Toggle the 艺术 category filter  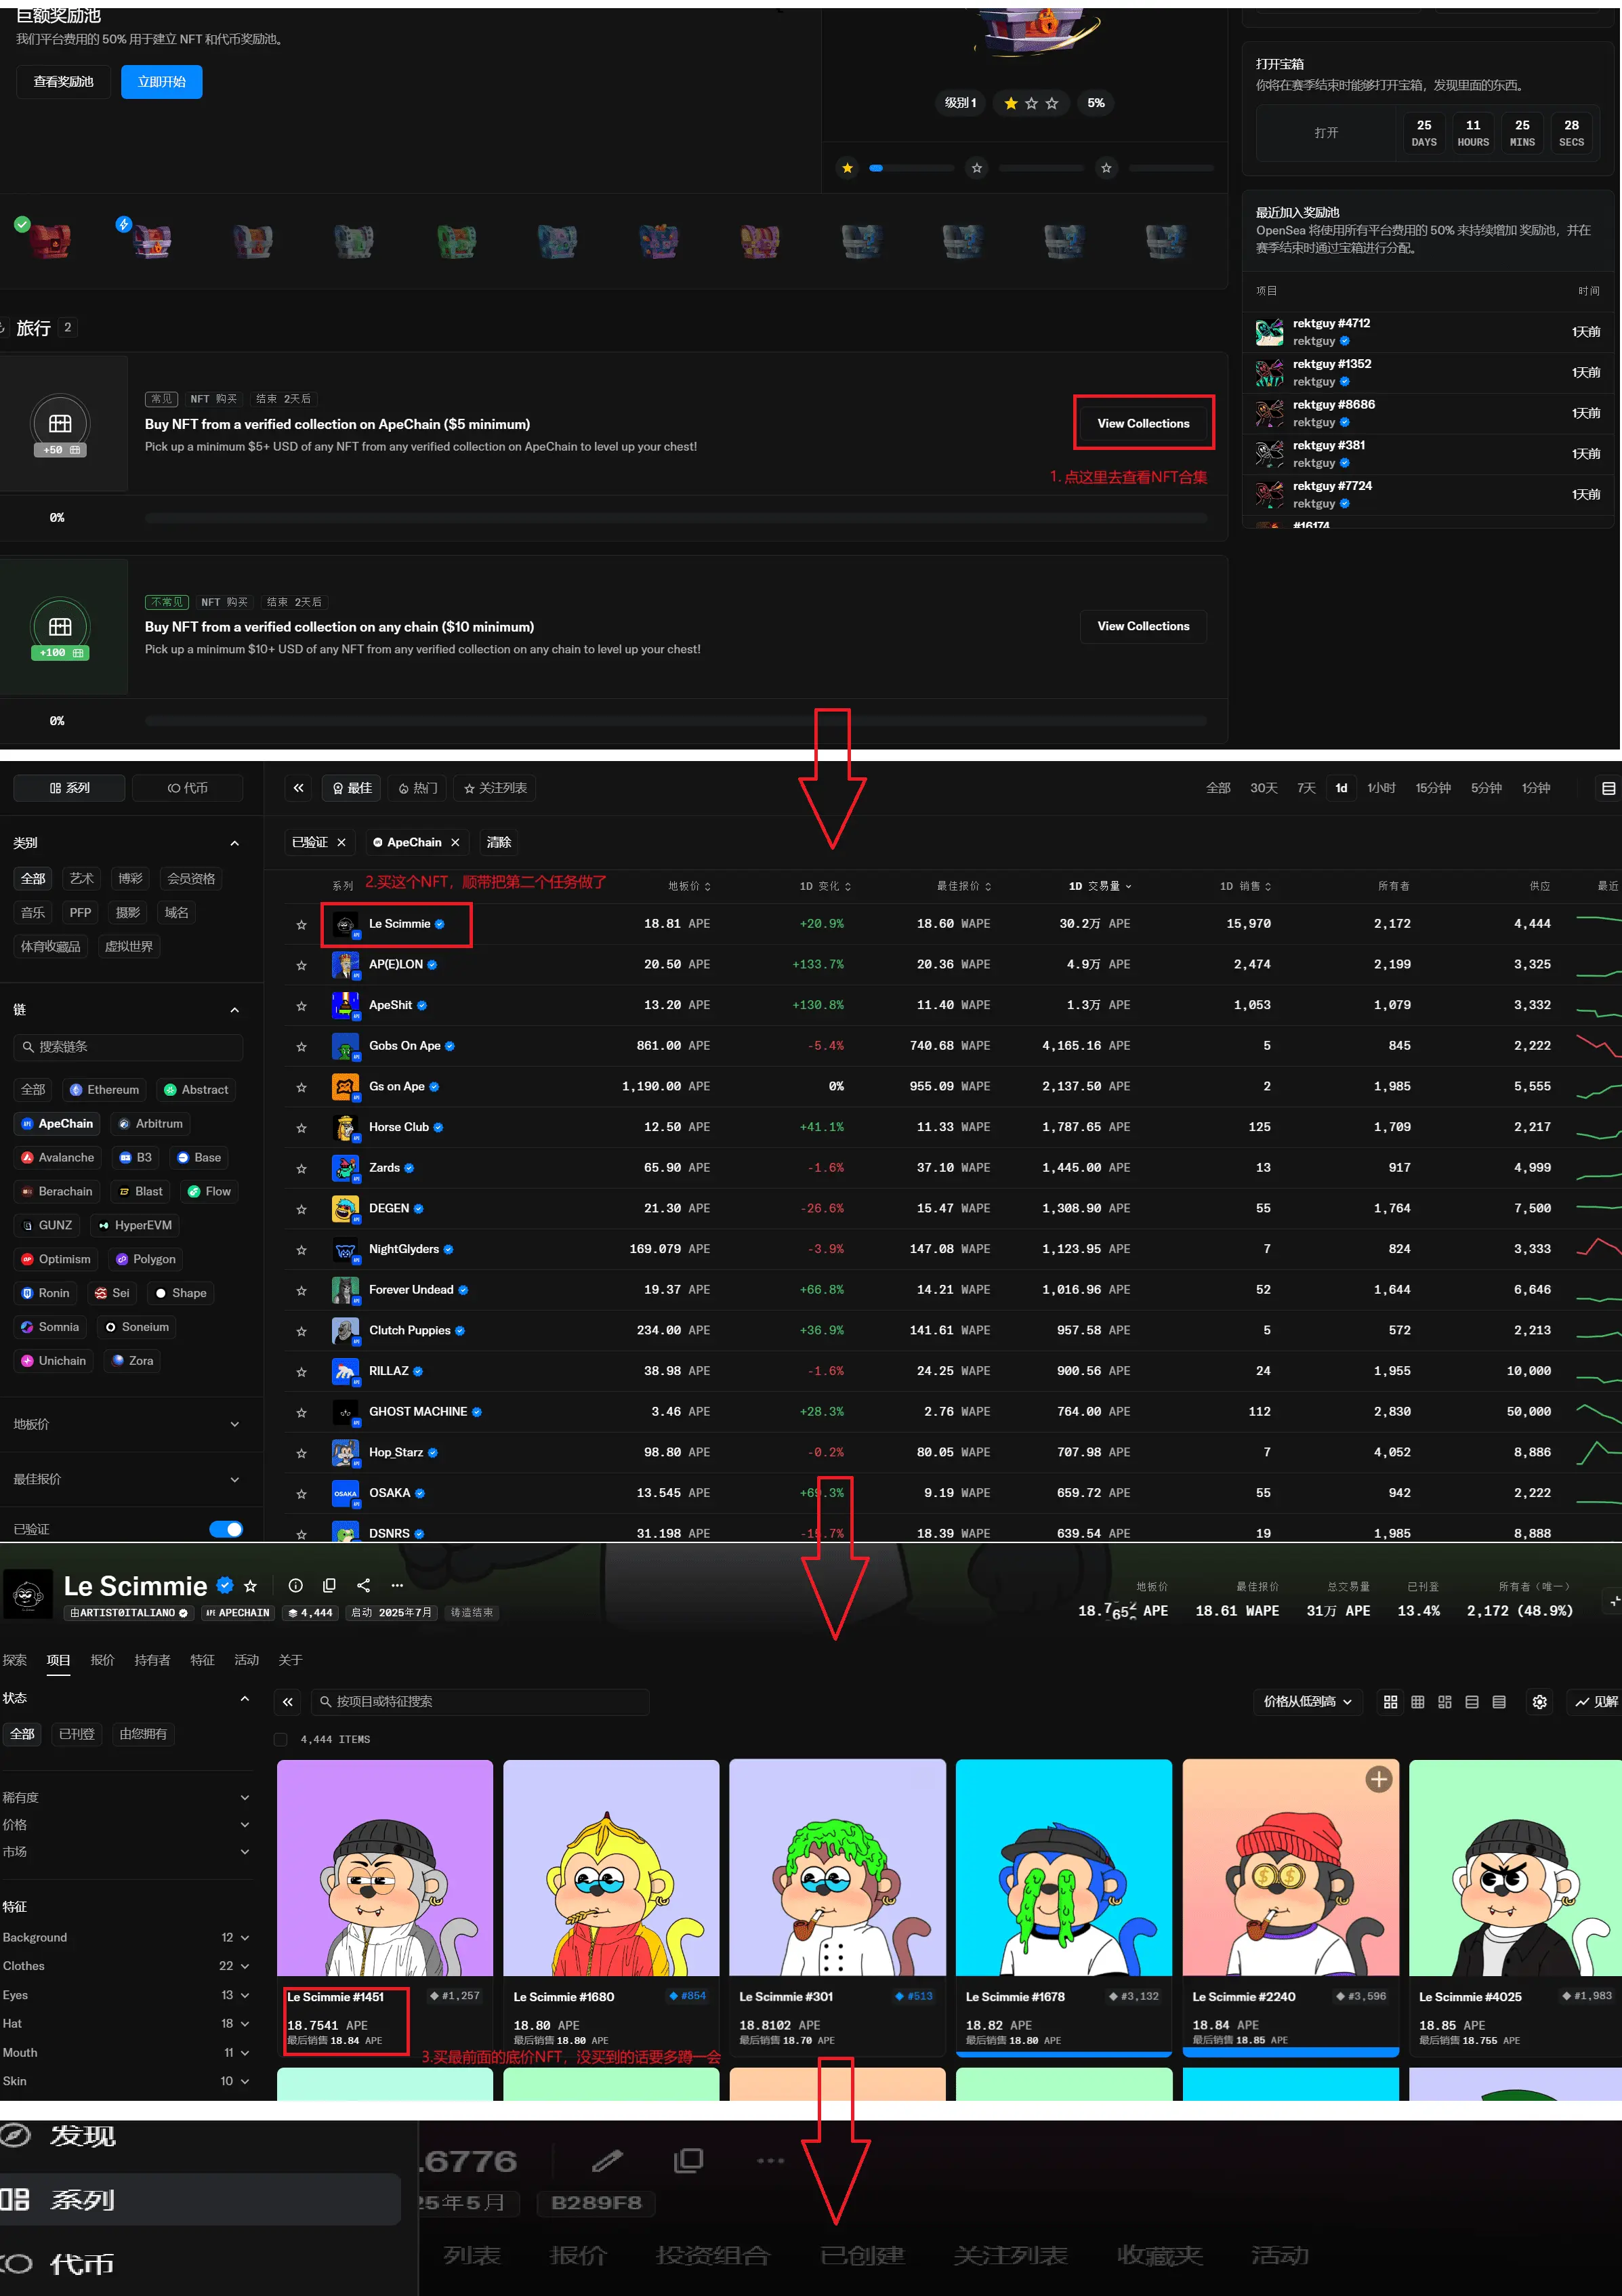(81, 879)
